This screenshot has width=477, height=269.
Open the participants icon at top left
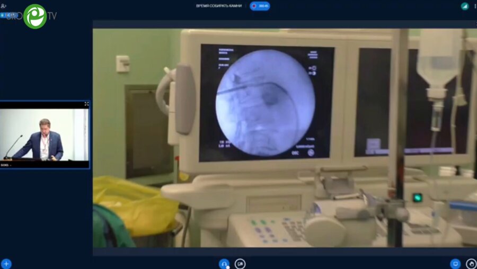4,6
